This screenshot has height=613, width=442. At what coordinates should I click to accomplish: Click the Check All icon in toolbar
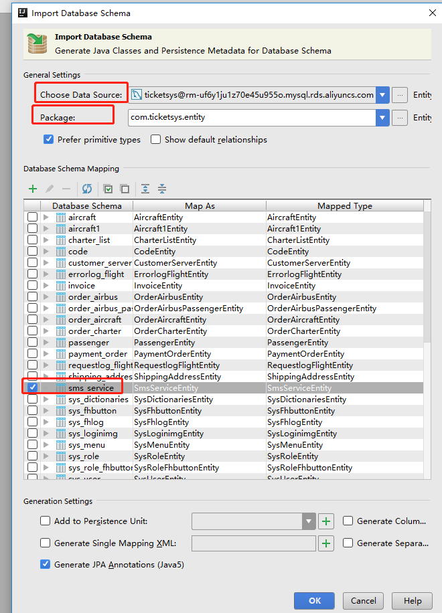[x=108, y=189]
